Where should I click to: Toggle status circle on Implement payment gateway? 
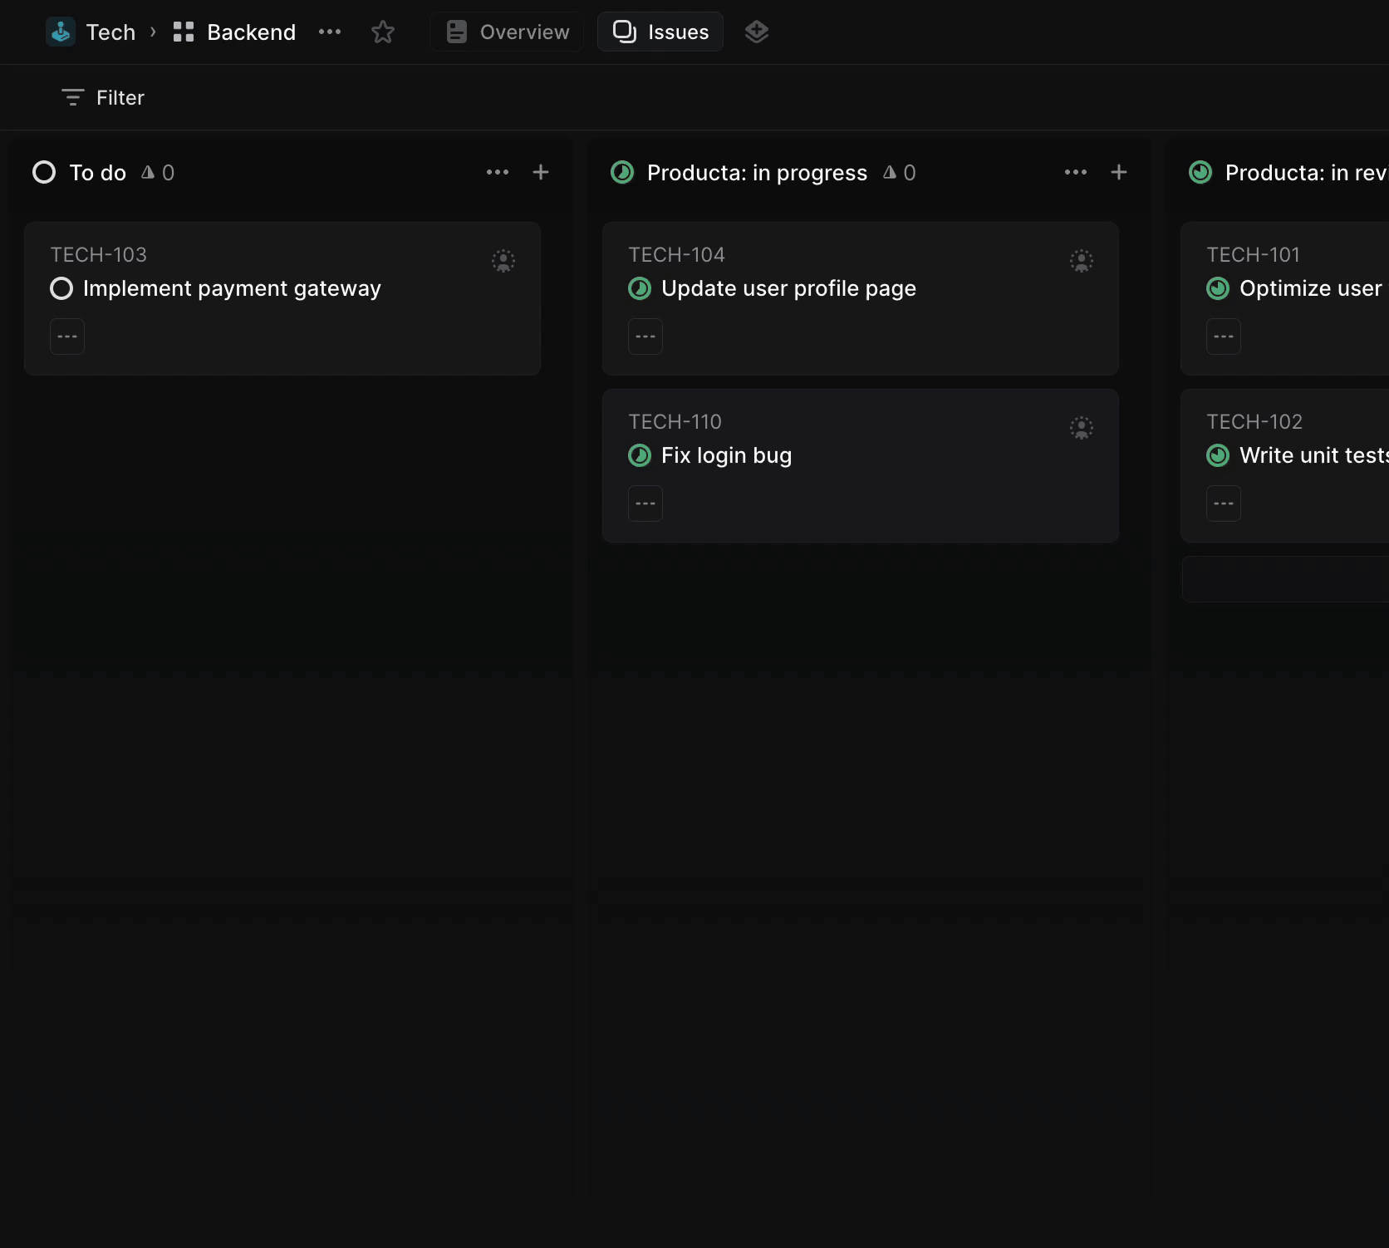click(x=61, y=288)
